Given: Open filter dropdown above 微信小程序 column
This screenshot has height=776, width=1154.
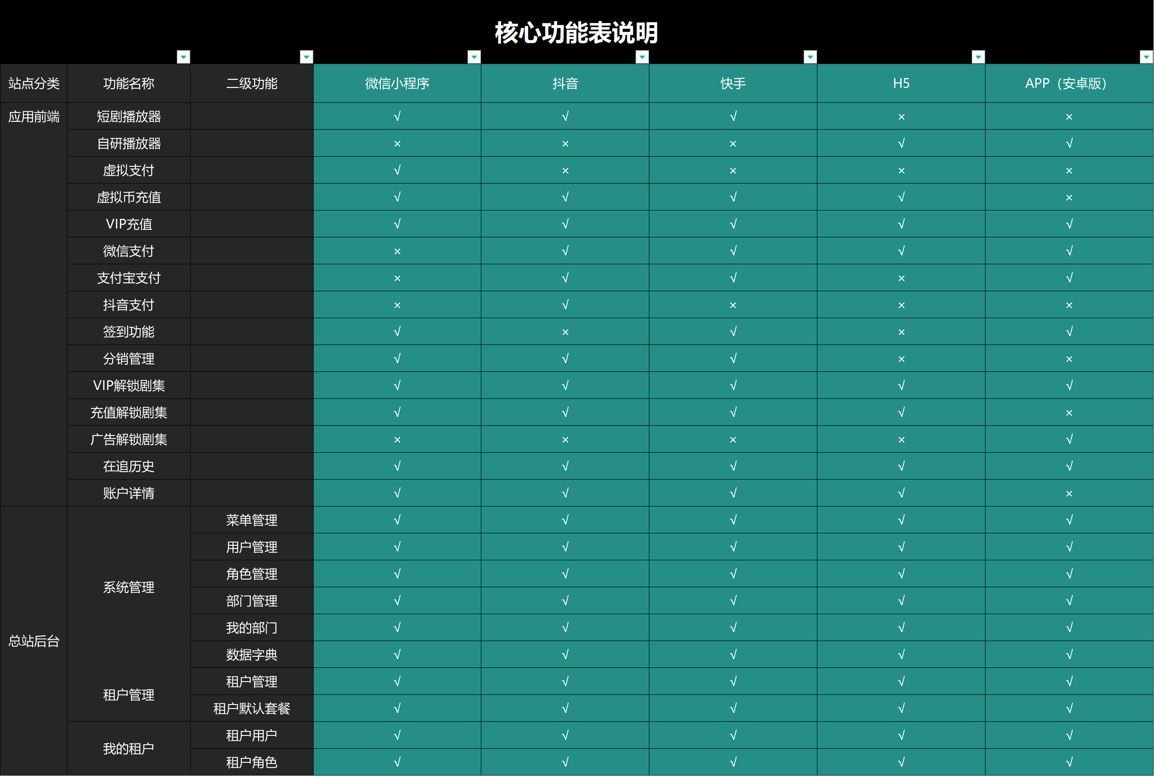Looking at the screenshot, I should click(474, 57).
